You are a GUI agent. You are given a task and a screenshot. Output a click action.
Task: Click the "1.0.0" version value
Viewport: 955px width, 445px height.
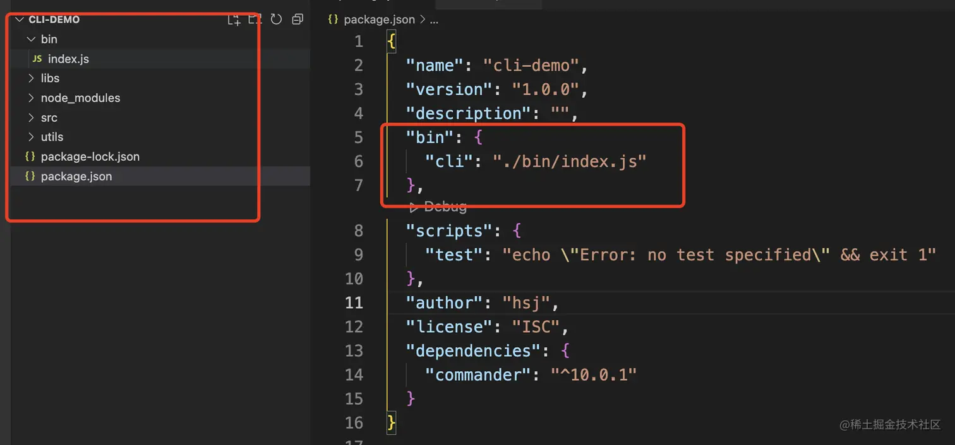tap(546, 90)
